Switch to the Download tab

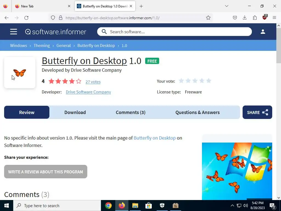[x=75, y=112]
